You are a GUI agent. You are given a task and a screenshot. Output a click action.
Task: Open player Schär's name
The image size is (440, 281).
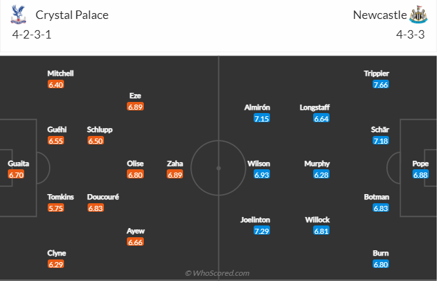click(x=380, y=129)
